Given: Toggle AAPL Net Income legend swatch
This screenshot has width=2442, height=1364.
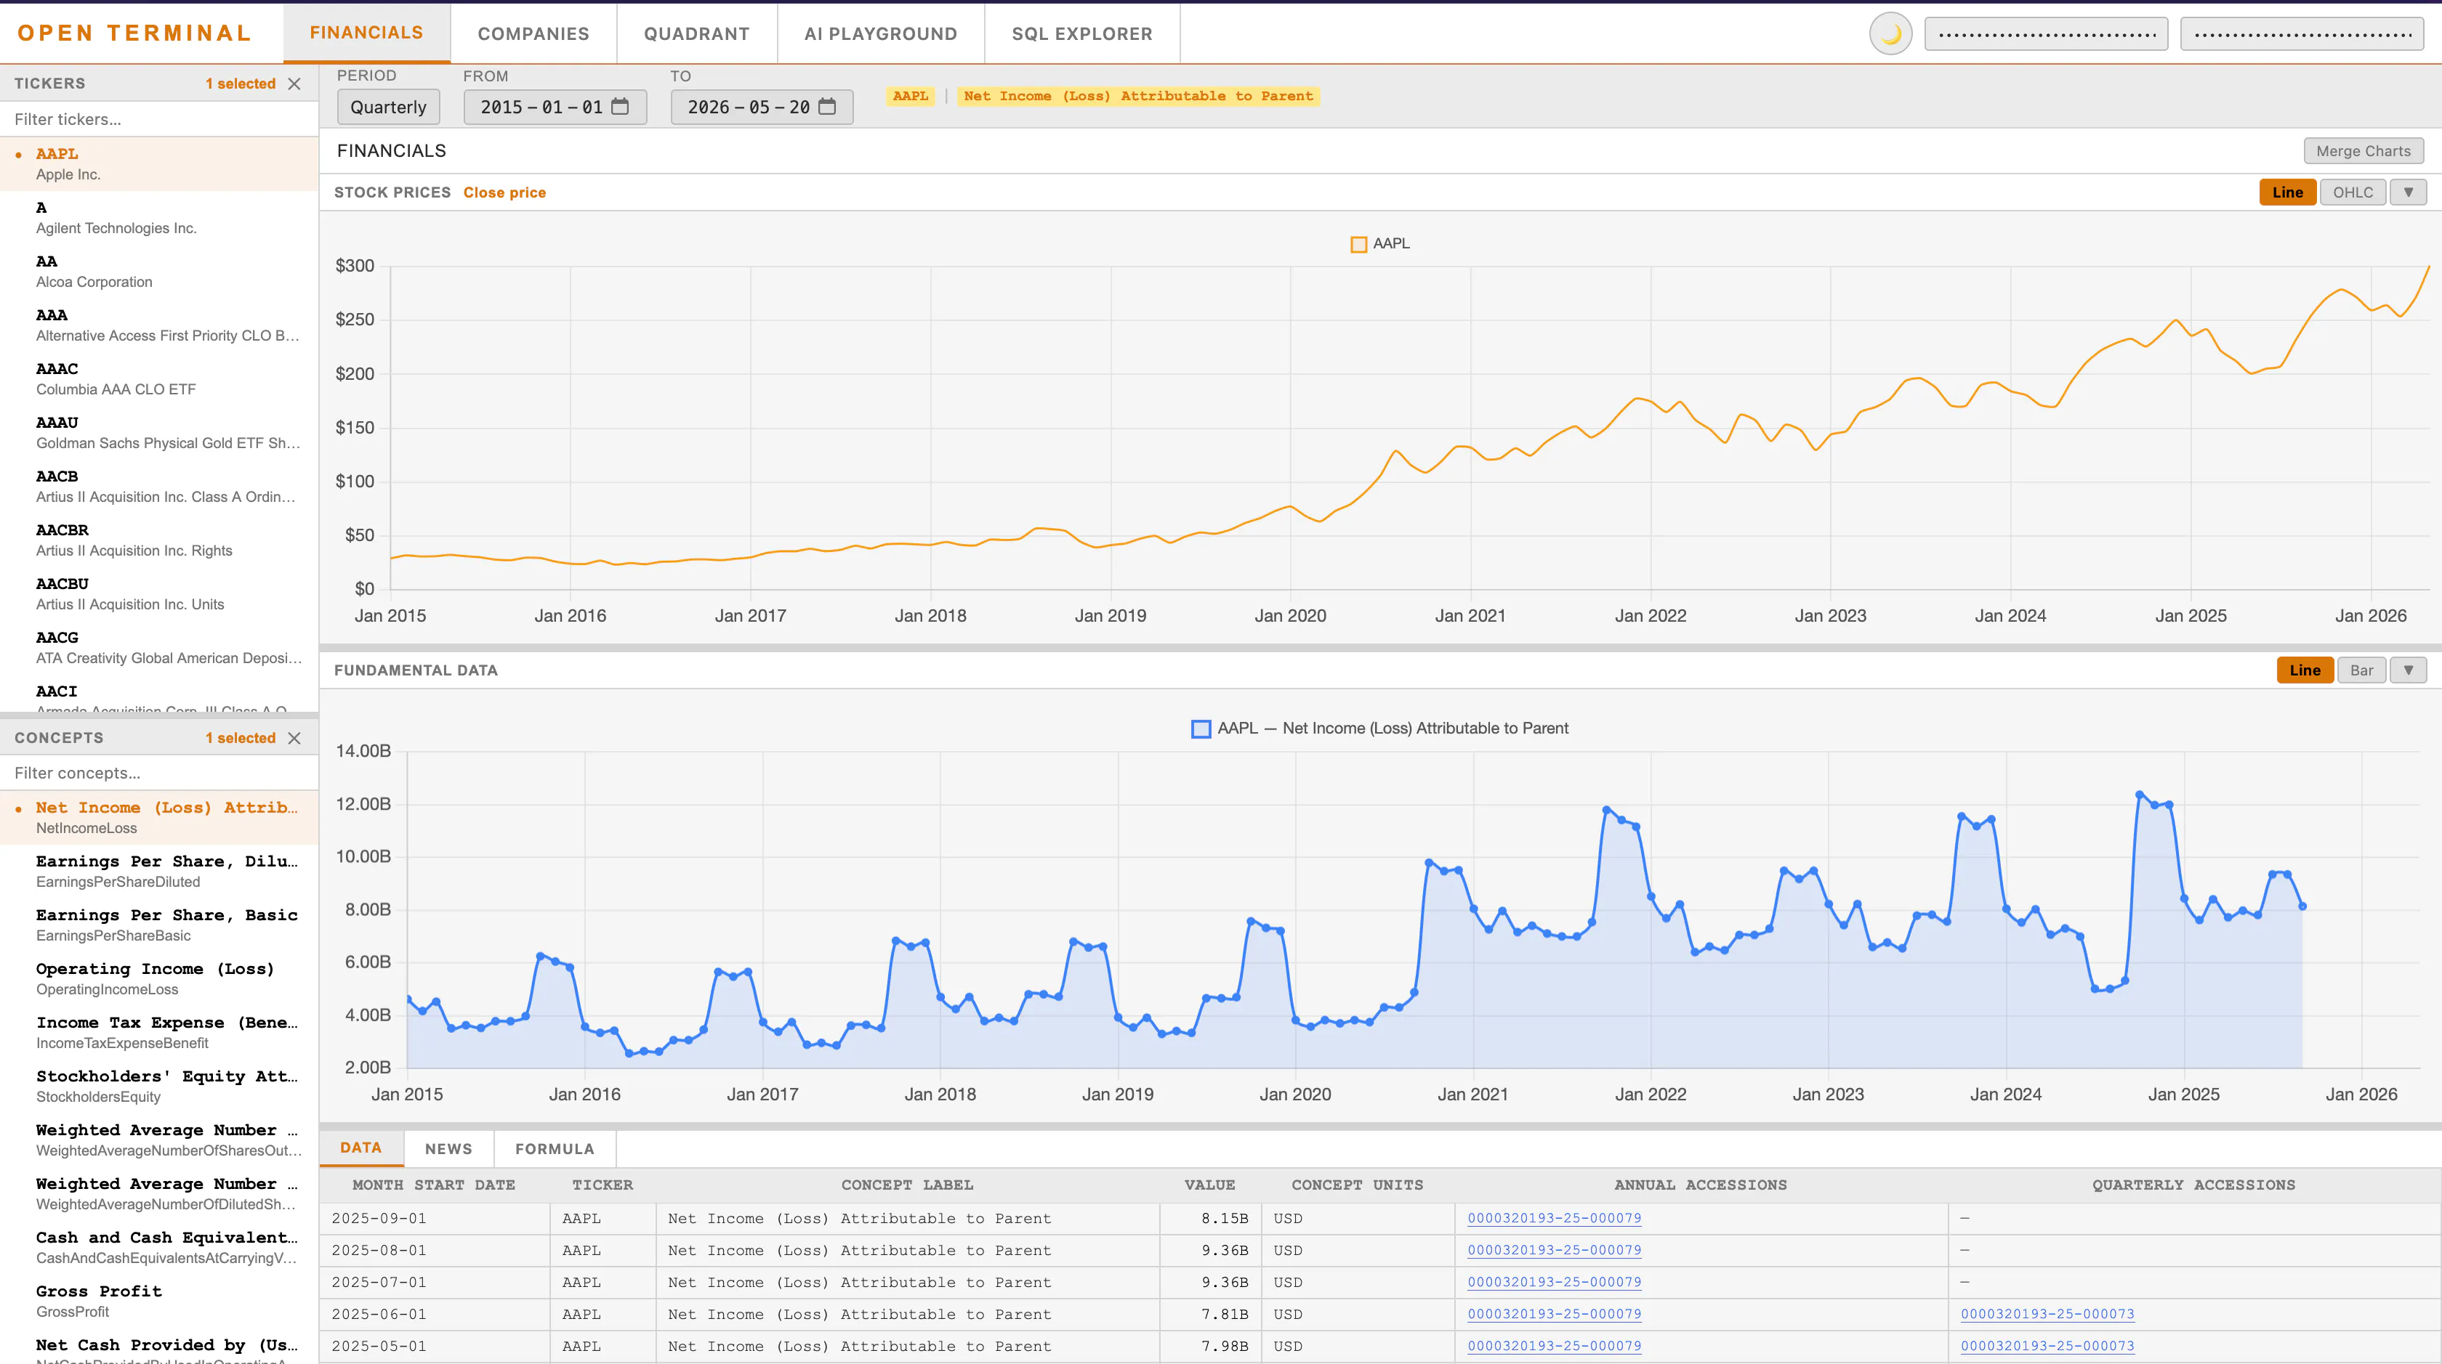Looking at the screenshot, I should pyautogui.click(x=1201, y=728).
